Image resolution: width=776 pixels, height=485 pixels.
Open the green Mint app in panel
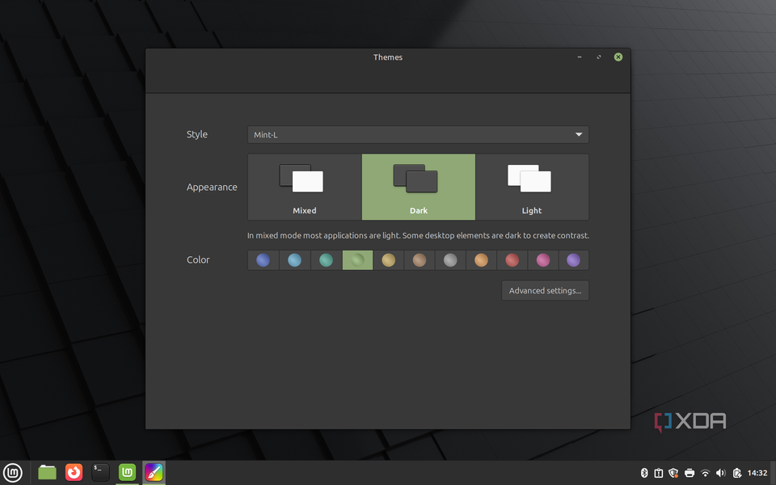pos(127,473)
